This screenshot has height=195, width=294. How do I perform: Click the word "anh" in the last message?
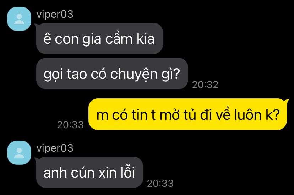tap(55, 173)
